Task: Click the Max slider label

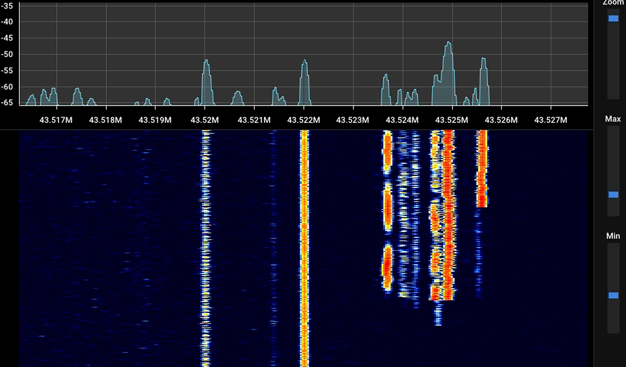Action: (613, 119)
